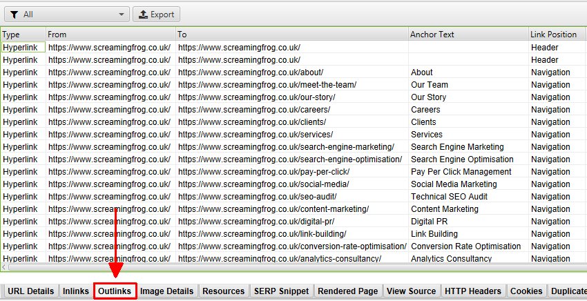The image size is (587, 301).
Task: Open the All filter dropdown
Action: pos(67,14)
